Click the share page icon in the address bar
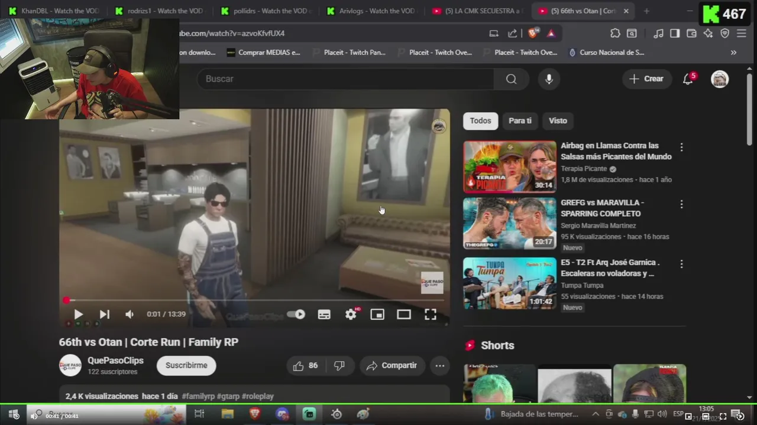The height and width of the screenshot is (425, 757). (513, 34)
